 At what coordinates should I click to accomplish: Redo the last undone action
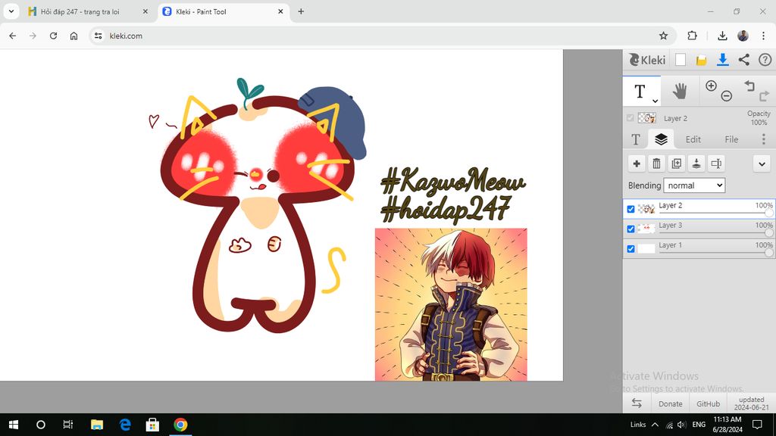pos(764,96)
